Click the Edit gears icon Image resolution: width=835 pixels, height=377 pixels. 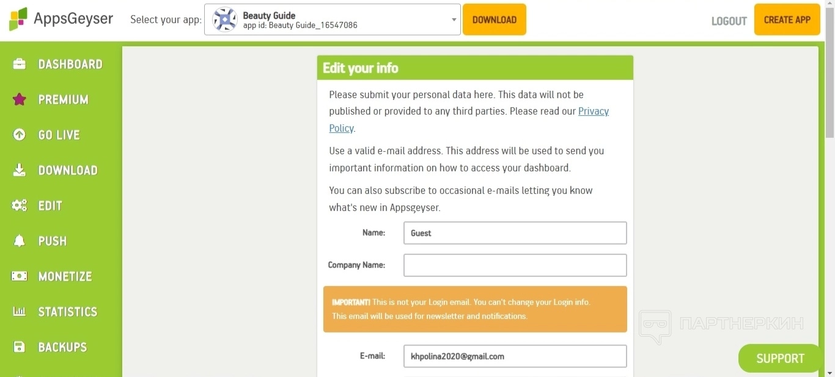(20, 206)
